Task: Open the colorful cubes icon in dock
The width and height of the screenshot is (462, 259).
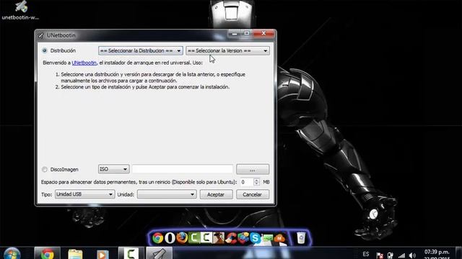Action: pos(243,238)
